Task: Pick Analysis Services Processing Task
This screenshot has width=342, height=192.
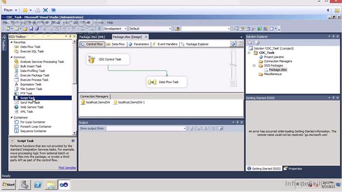Action: 42,62
